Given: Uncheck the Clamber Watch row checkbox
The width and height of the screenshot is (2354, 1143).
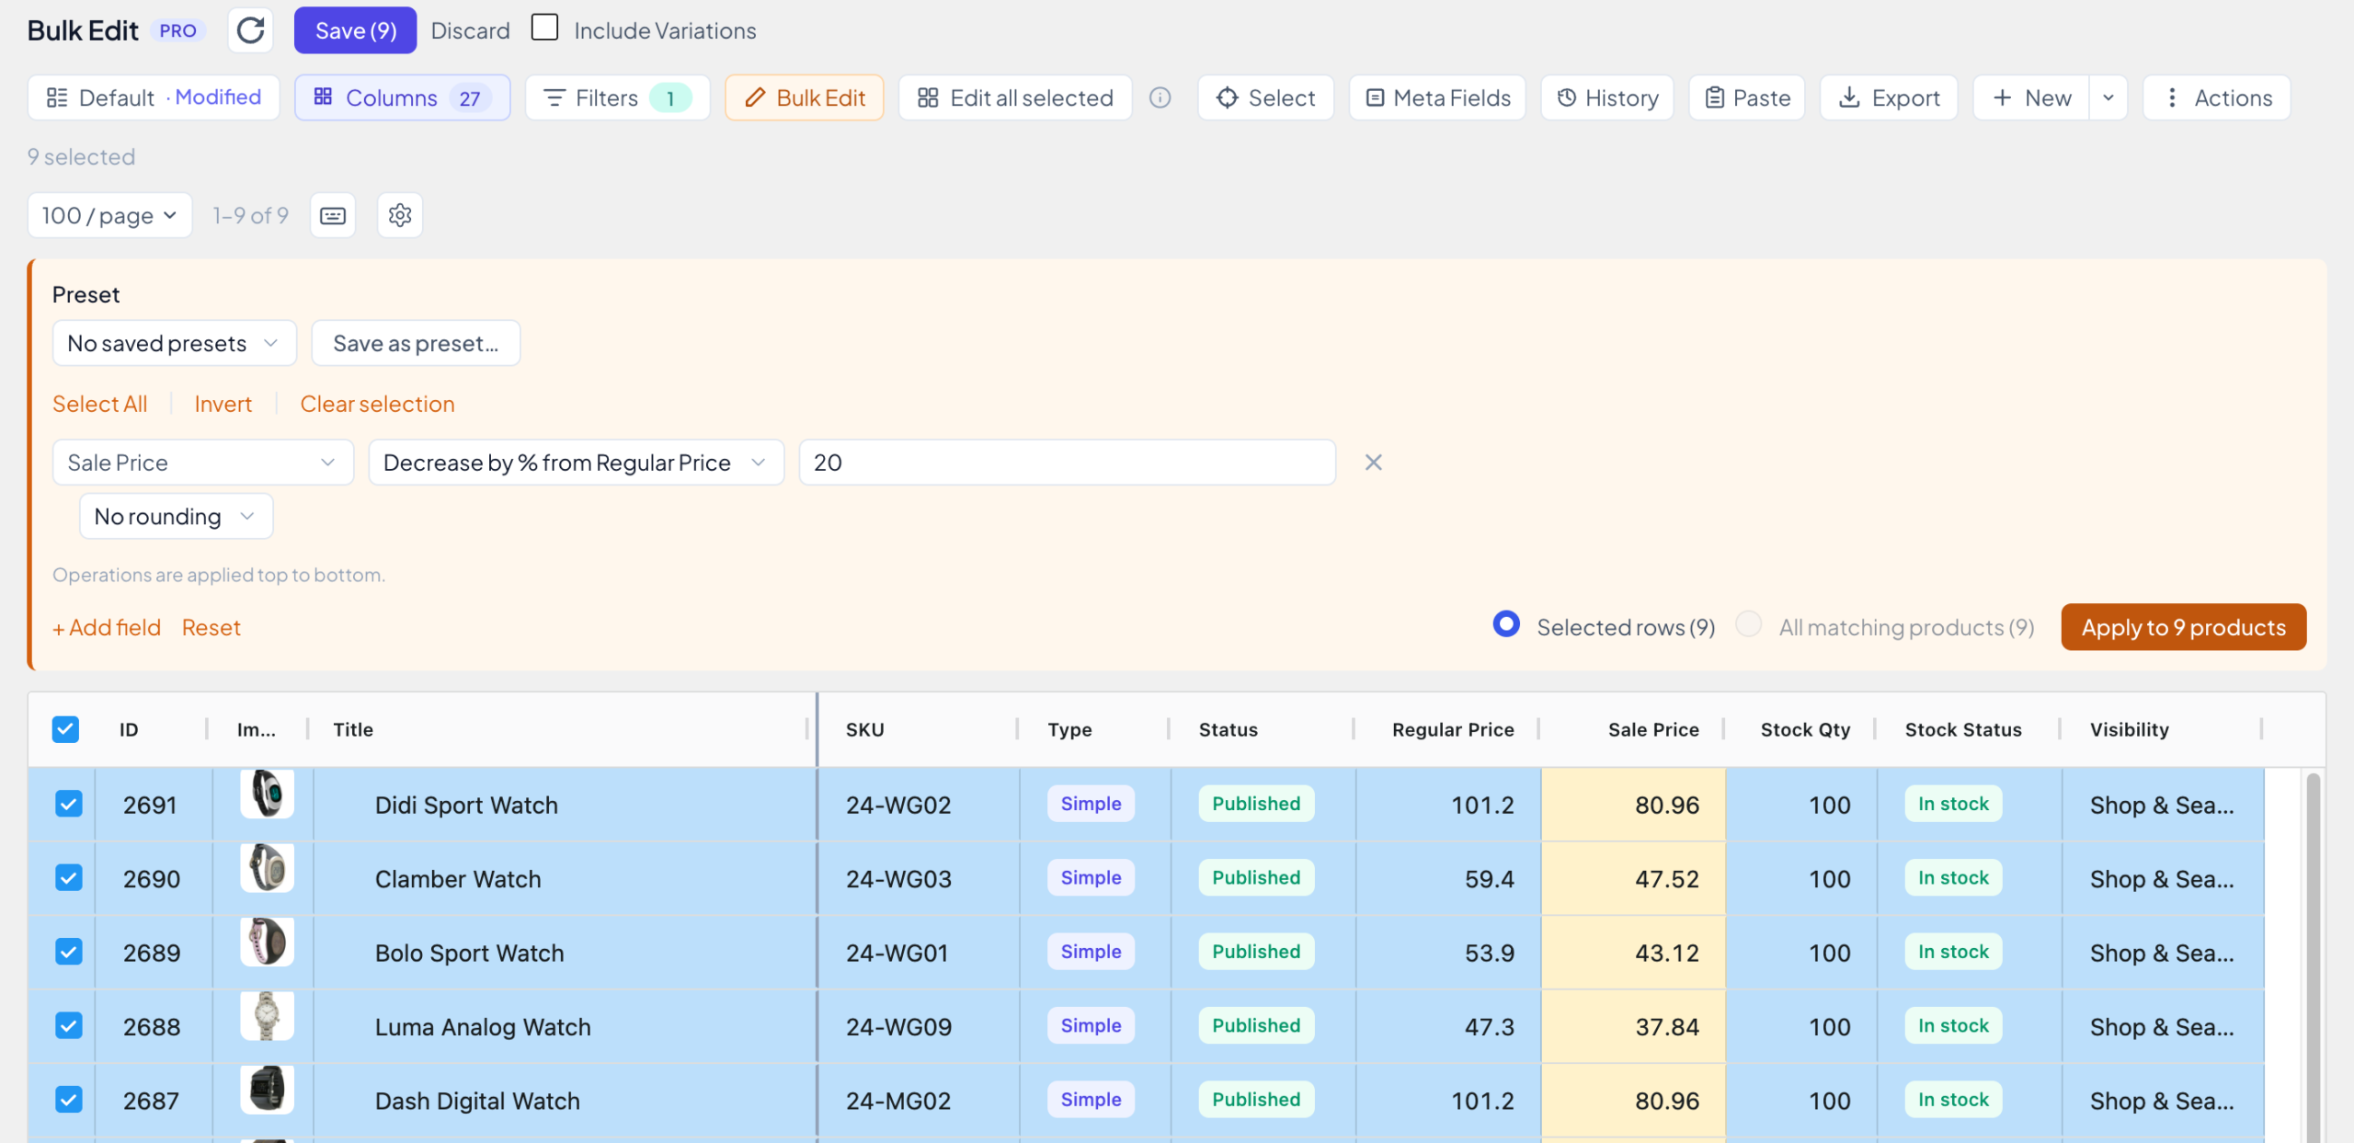Looking at the screenshot, I should 68,878.
